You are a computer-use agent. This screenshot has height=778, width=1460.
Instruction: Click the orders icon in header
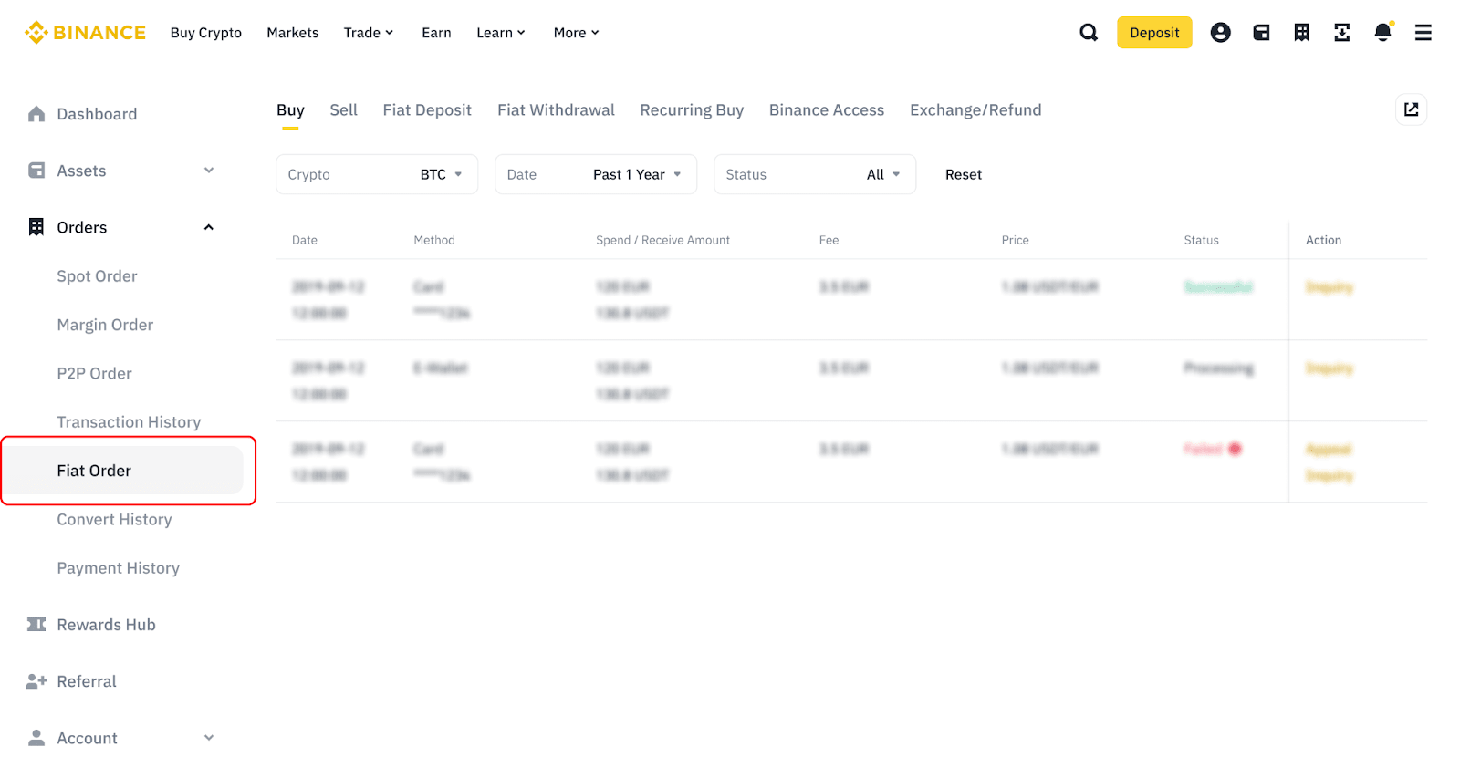click(1301, 33)
